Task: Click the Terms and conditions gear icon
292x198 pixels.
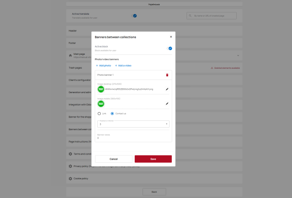Action: click(70, 154)
